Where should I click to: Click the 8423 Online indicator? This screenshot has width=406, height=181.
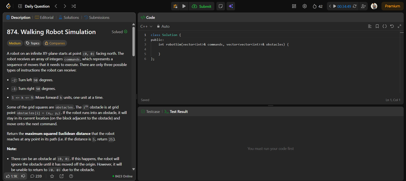(123, 176)
